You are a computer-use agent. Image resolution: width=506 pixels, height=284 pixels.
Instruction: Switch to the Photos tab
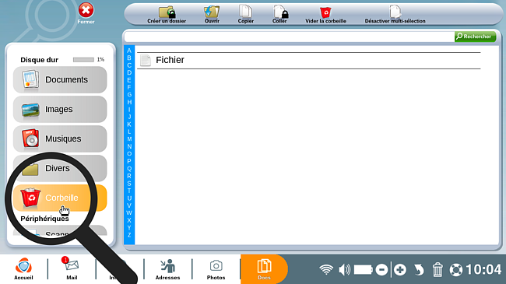(216, 269)
